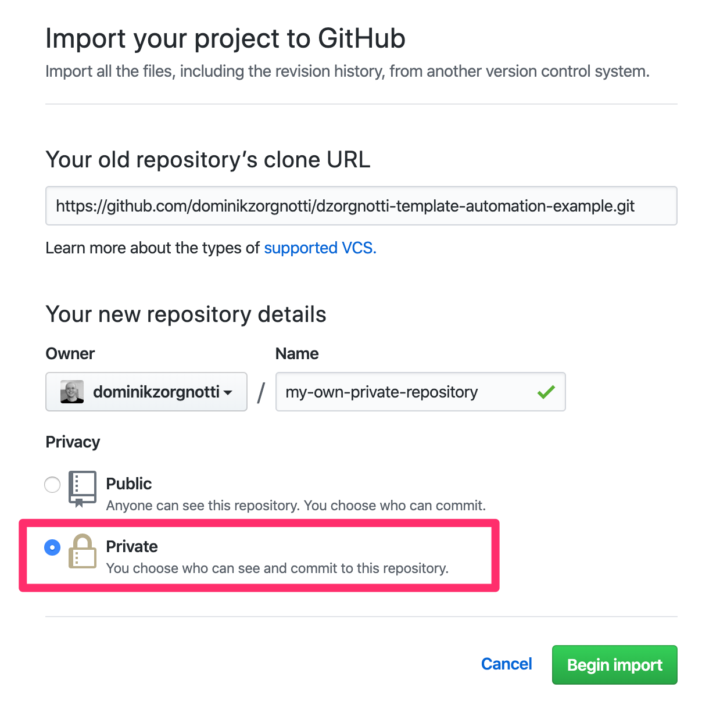Open the supported VCS link
Screen dimensions: 702x716
click(x=319, y=248)
